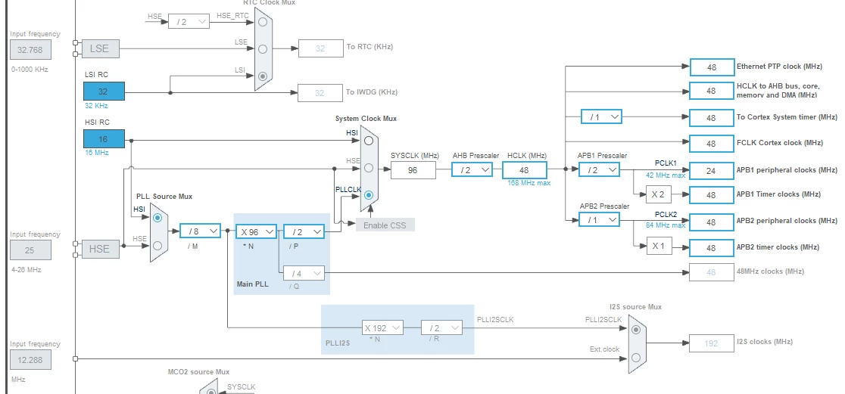Open the HSE /2 RTC divider dropdown

(x=189, y=22)
